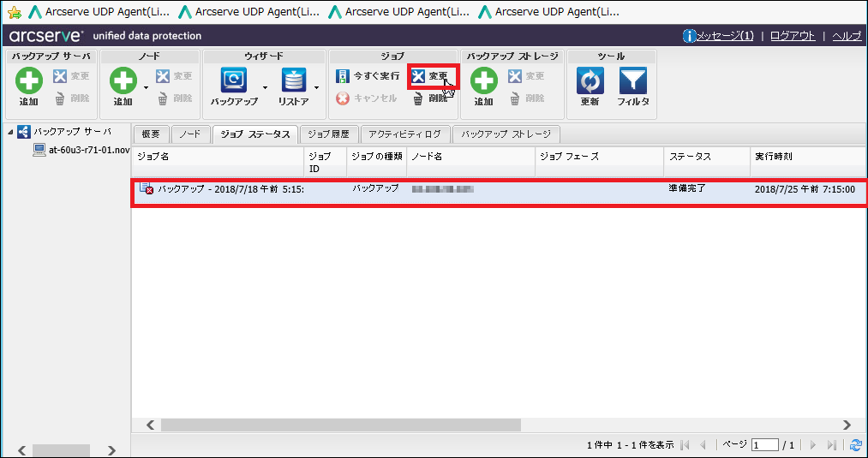
Task: Open the アクティビティ ログ tab
Action: 404,134
